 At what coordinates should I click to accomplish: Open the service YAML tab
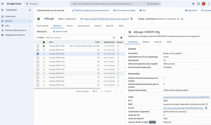(x=121, y=26)
